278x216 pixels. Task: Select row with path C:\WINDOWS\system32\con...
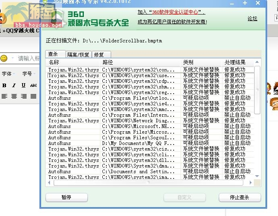(150, 70)
